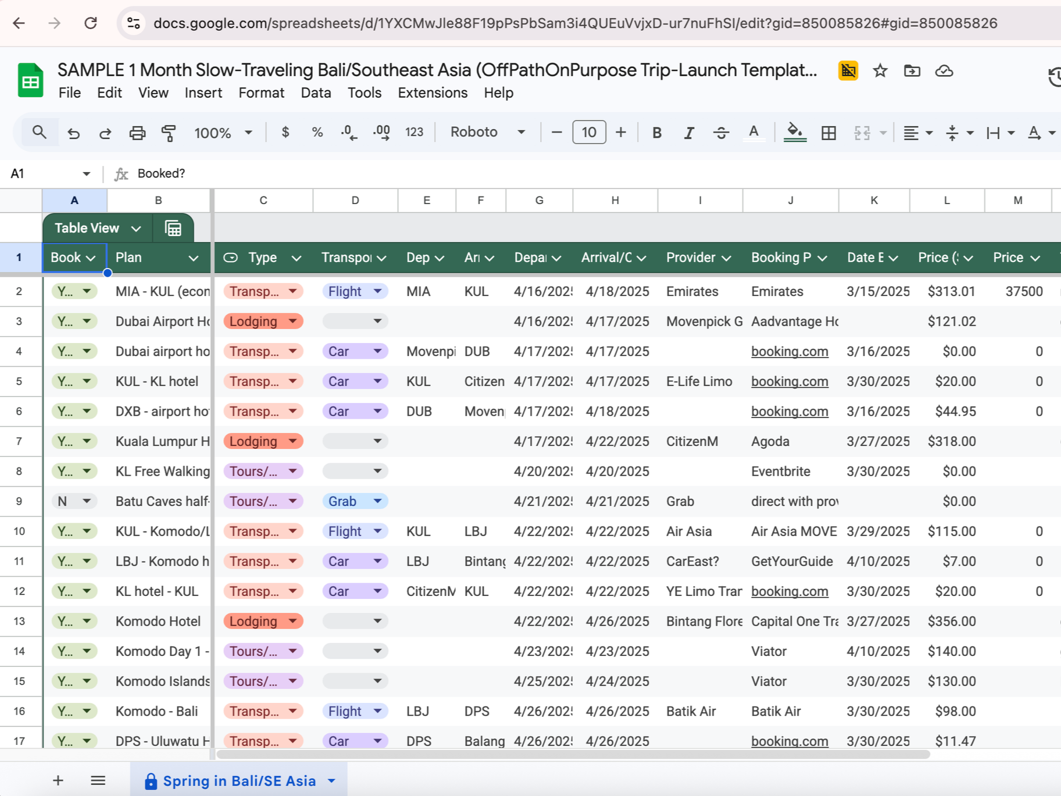Viewport: 1061px width, 796px height.
Task: Open the Data menu
Action: 316,93
